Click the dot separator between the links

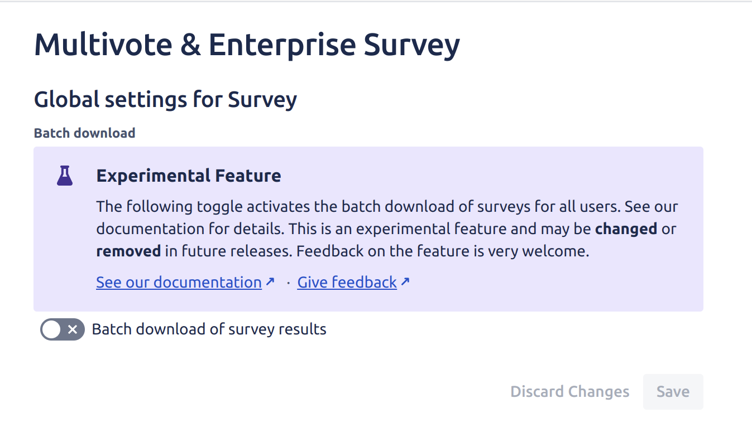(288, 283)
